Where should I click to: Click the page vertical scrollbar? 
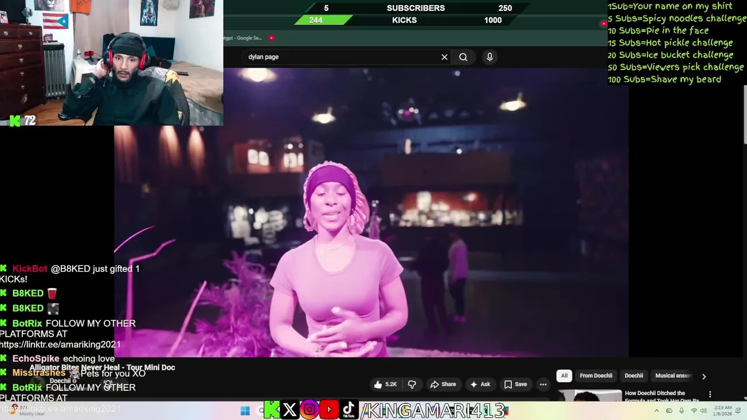click(x=744, y=114)
